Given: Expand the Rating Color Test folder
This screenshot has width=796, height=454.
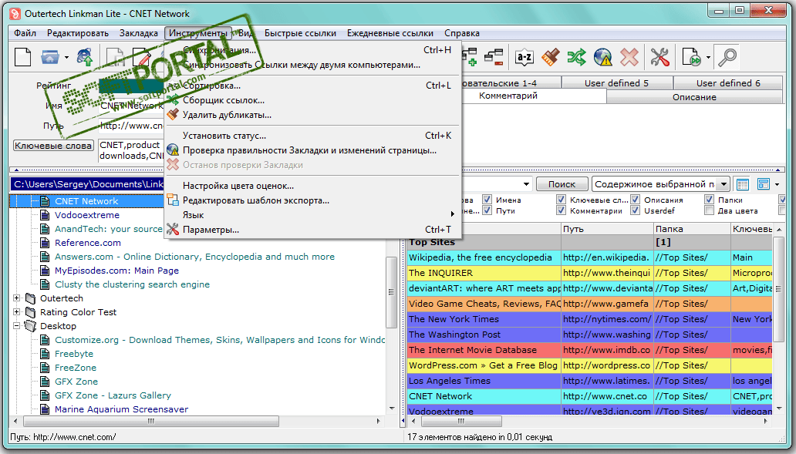Looking at the screenshot, I should coord(17,312).
